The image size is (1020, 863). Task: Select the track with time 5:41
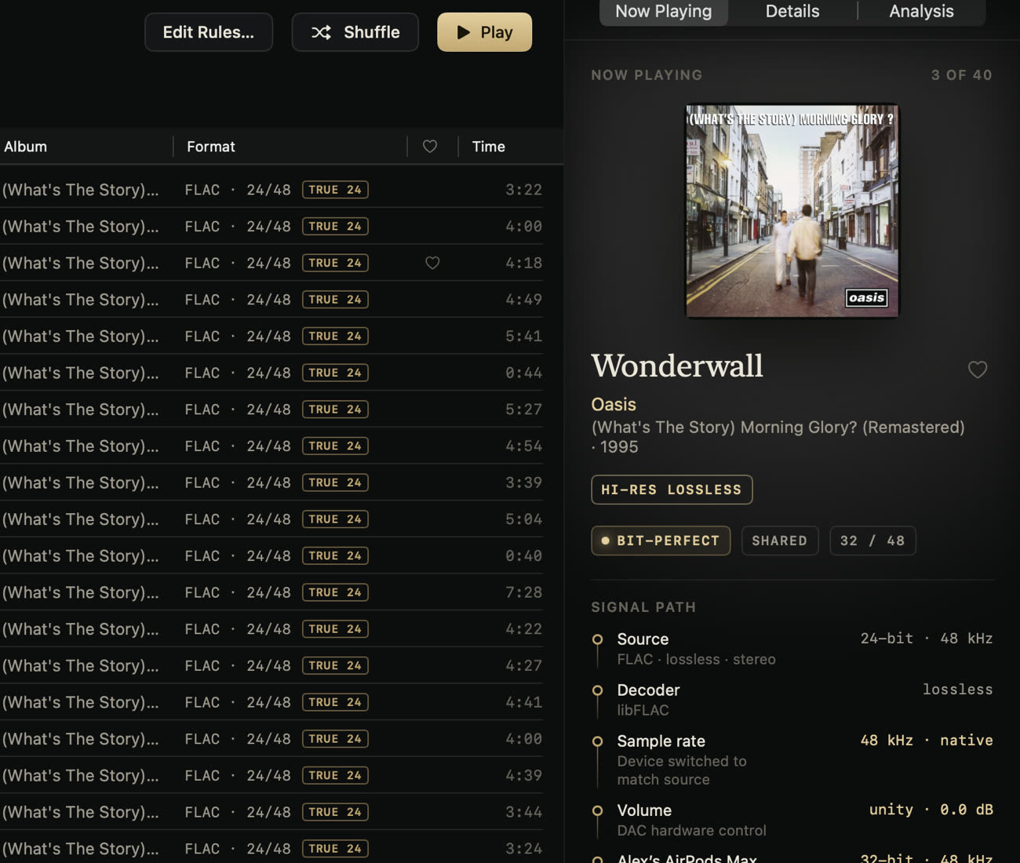(271, 336)
